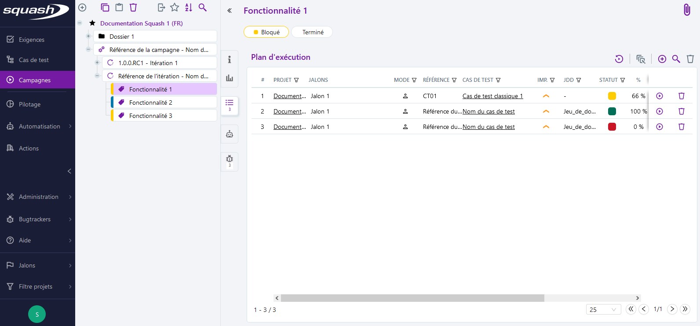Click the favorites star icon in tree toolbar
Image resolution: width=700 pixels, height=326 pixels.
pyautogui.click(x=175, y=7)
